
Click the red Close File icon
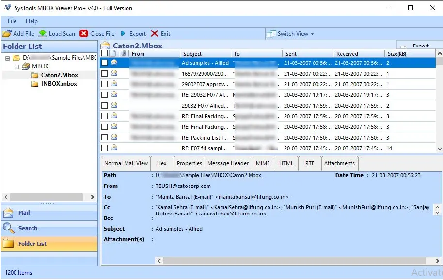point(84,33)
